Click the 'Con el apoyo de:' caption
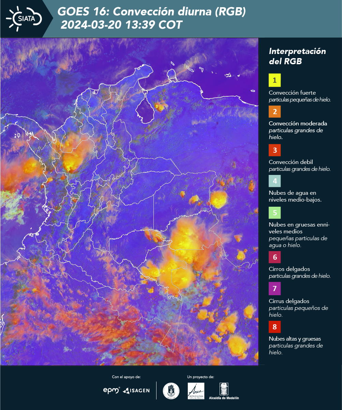342x410 pixels. pos(127,377)
